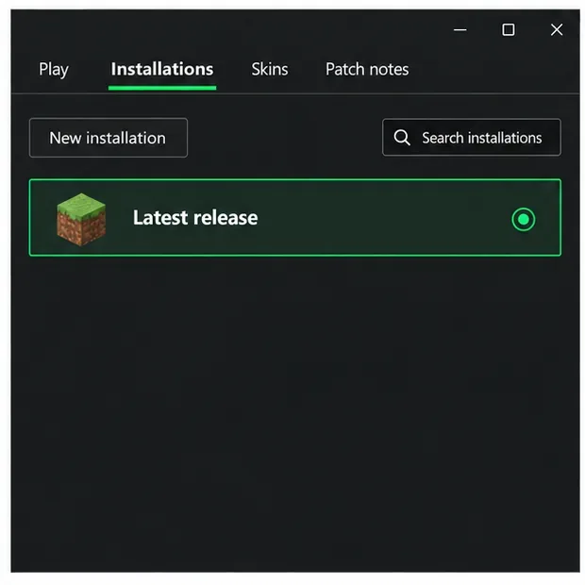This screenshot has width=585, height=585.
Task: Minimize the launcher window
Action: 460,30
